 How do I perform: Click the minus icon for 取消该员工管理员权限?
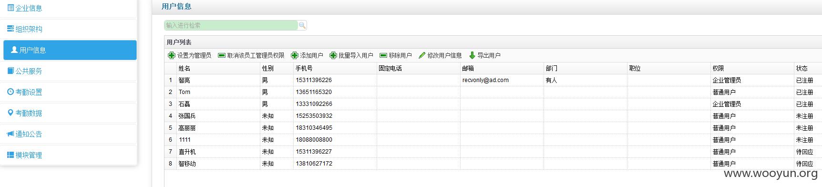pos(222,55)
